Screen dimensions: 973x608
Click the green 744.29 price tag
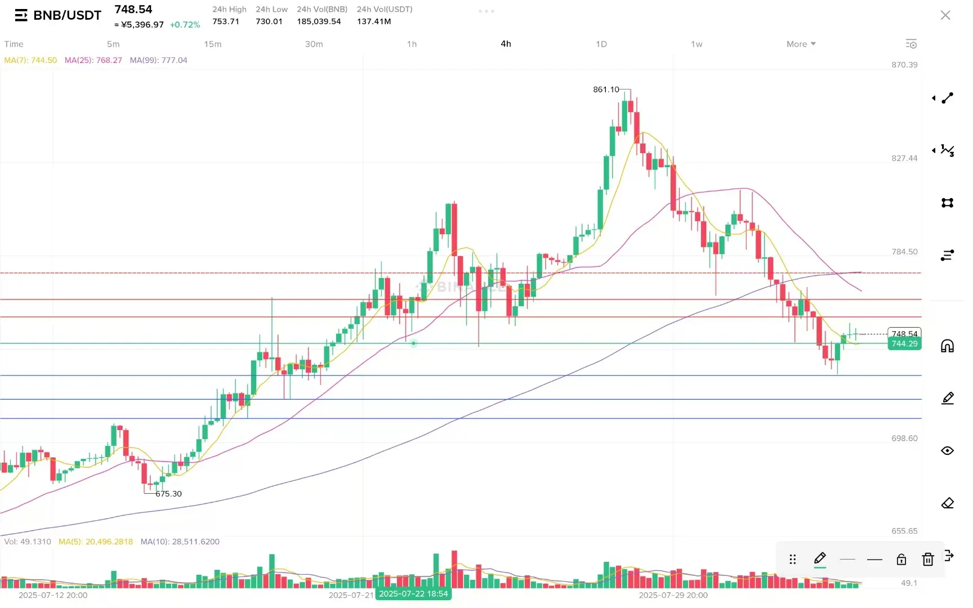point(904,344)
